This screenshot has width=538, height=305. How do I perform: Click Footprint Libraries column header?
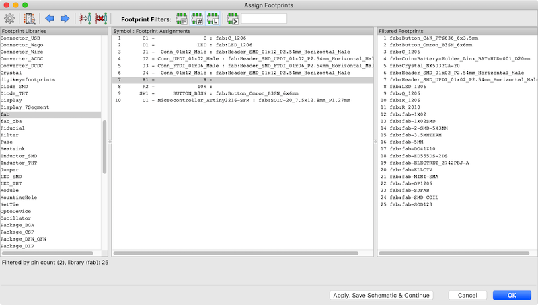[x=54, y=31]
